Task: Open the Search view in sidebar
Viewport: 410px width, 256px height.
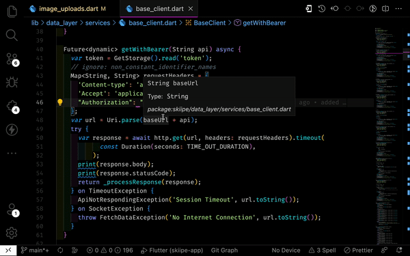Action: [x=12, y=35]
